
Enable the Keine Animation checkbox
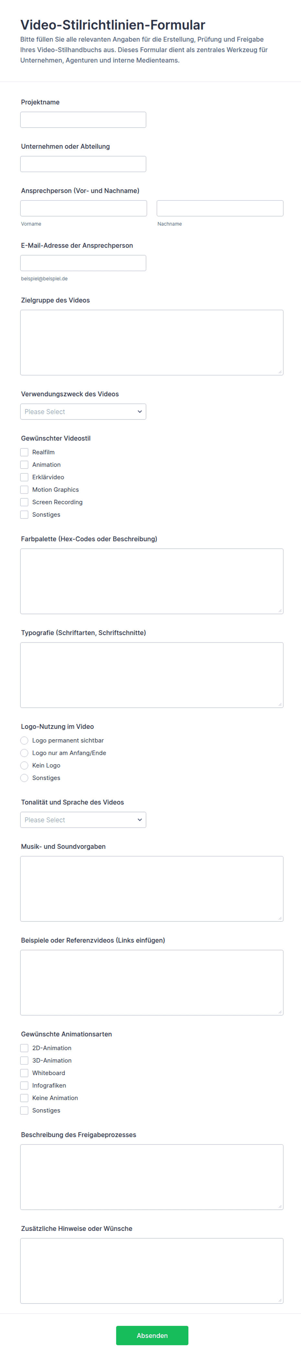coord(24,1098)
